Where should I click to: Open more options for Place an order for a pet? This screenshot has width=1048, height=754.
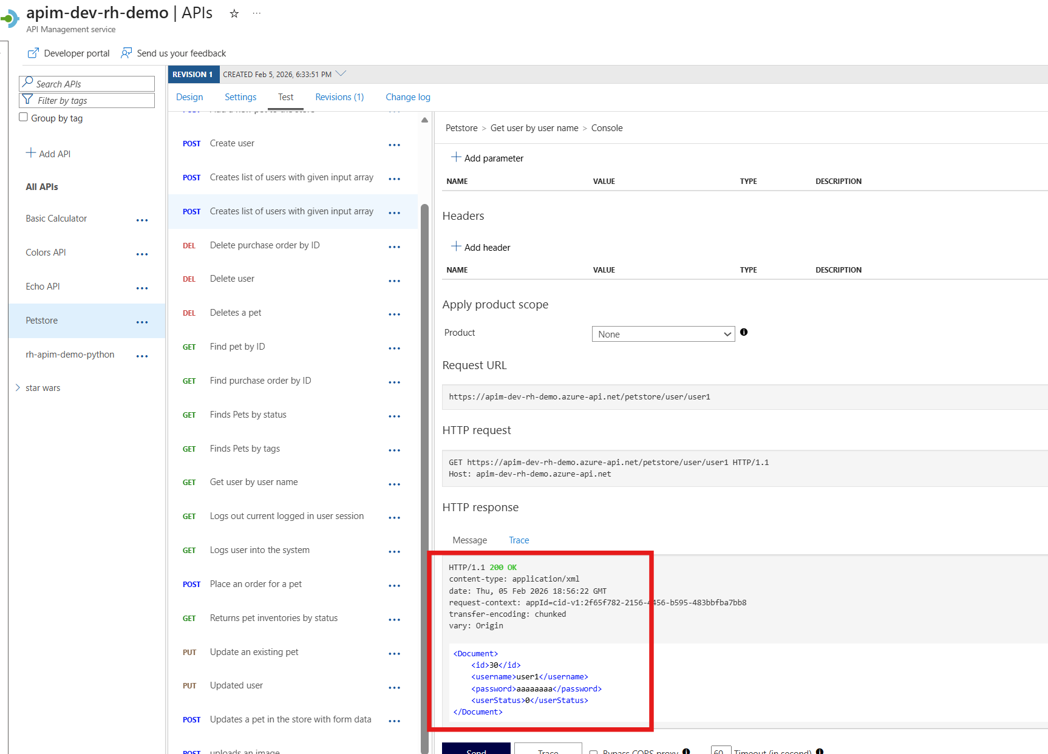coord(395,586)
